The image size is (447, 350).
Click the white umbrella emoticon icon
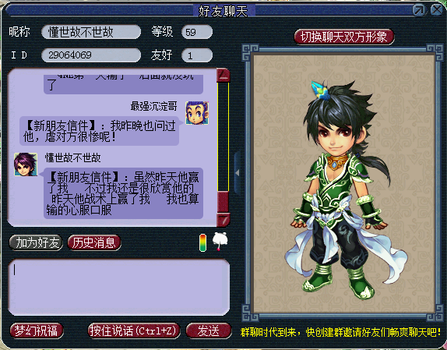coord(220,242)
